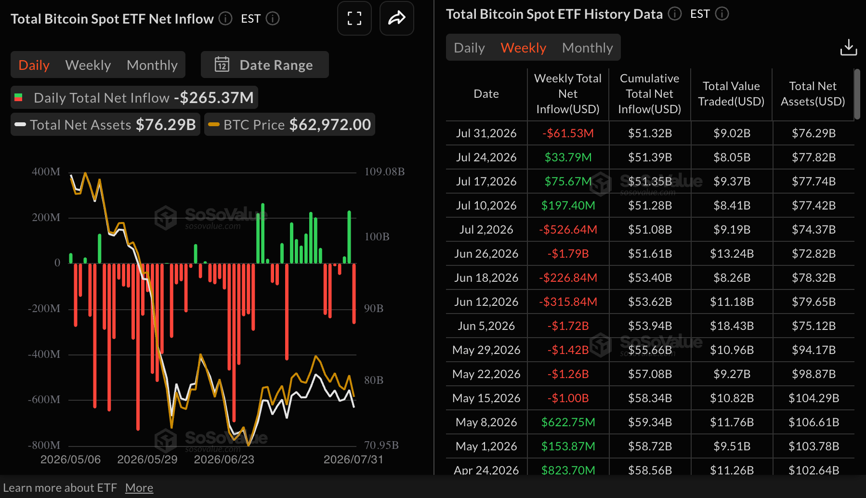Click the $823.70M weekly inflow value
The image size is (866, 498).
(568, 470)
